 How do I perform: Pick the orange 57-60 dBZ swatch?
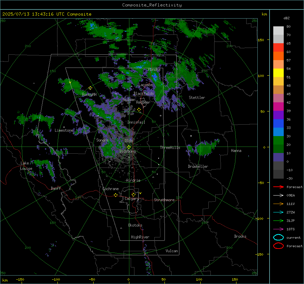click(278, 56)
